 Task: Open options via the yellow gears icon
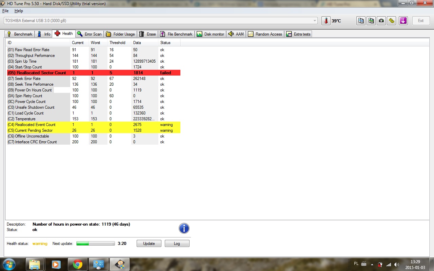tap(392, 21)
